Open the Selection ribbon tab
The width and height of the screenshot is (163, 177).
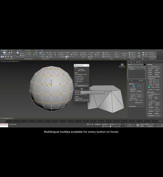tap(19, 50)
